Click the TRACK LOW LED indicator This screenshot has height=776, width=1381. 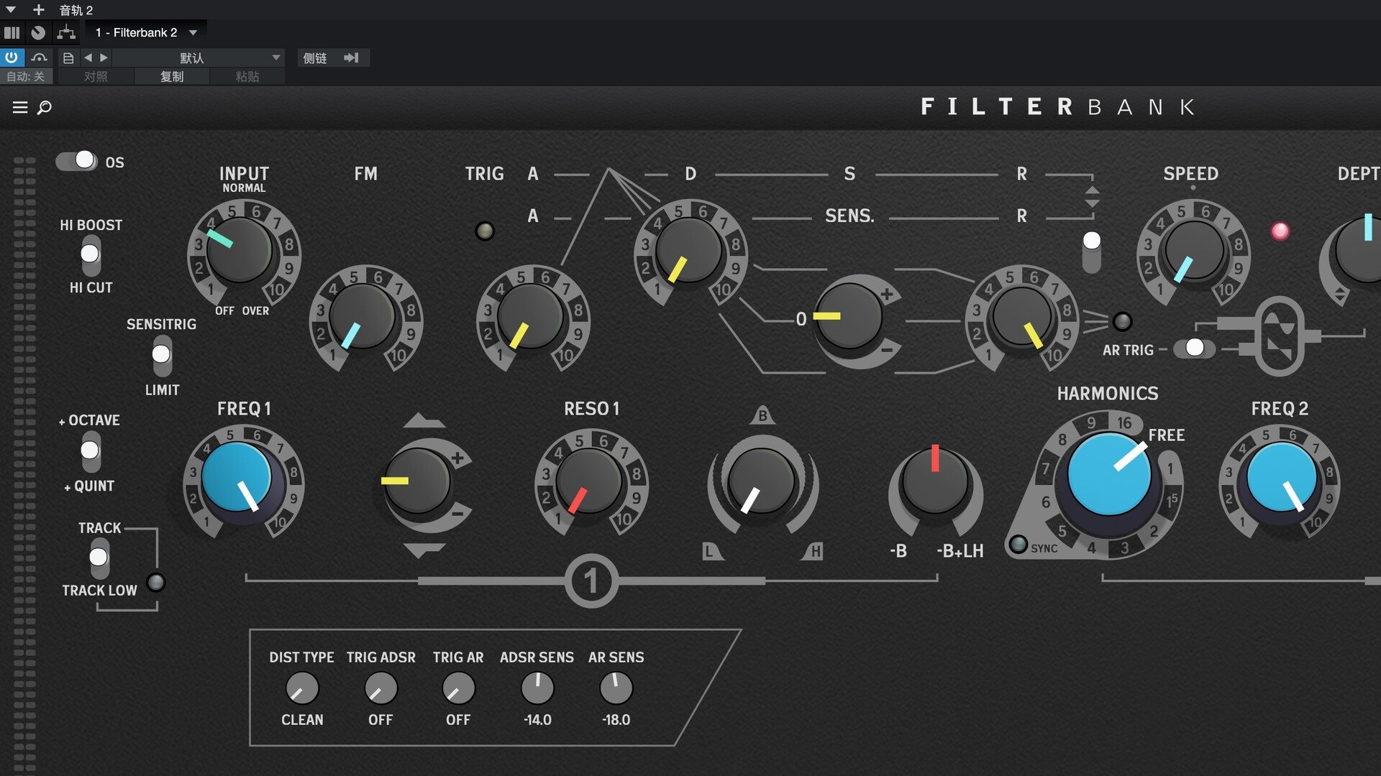pyautogui.click(x=155, y=582)
